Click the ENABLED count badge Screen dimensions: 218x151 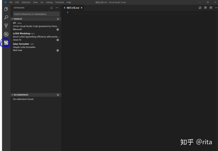[58, 19]
